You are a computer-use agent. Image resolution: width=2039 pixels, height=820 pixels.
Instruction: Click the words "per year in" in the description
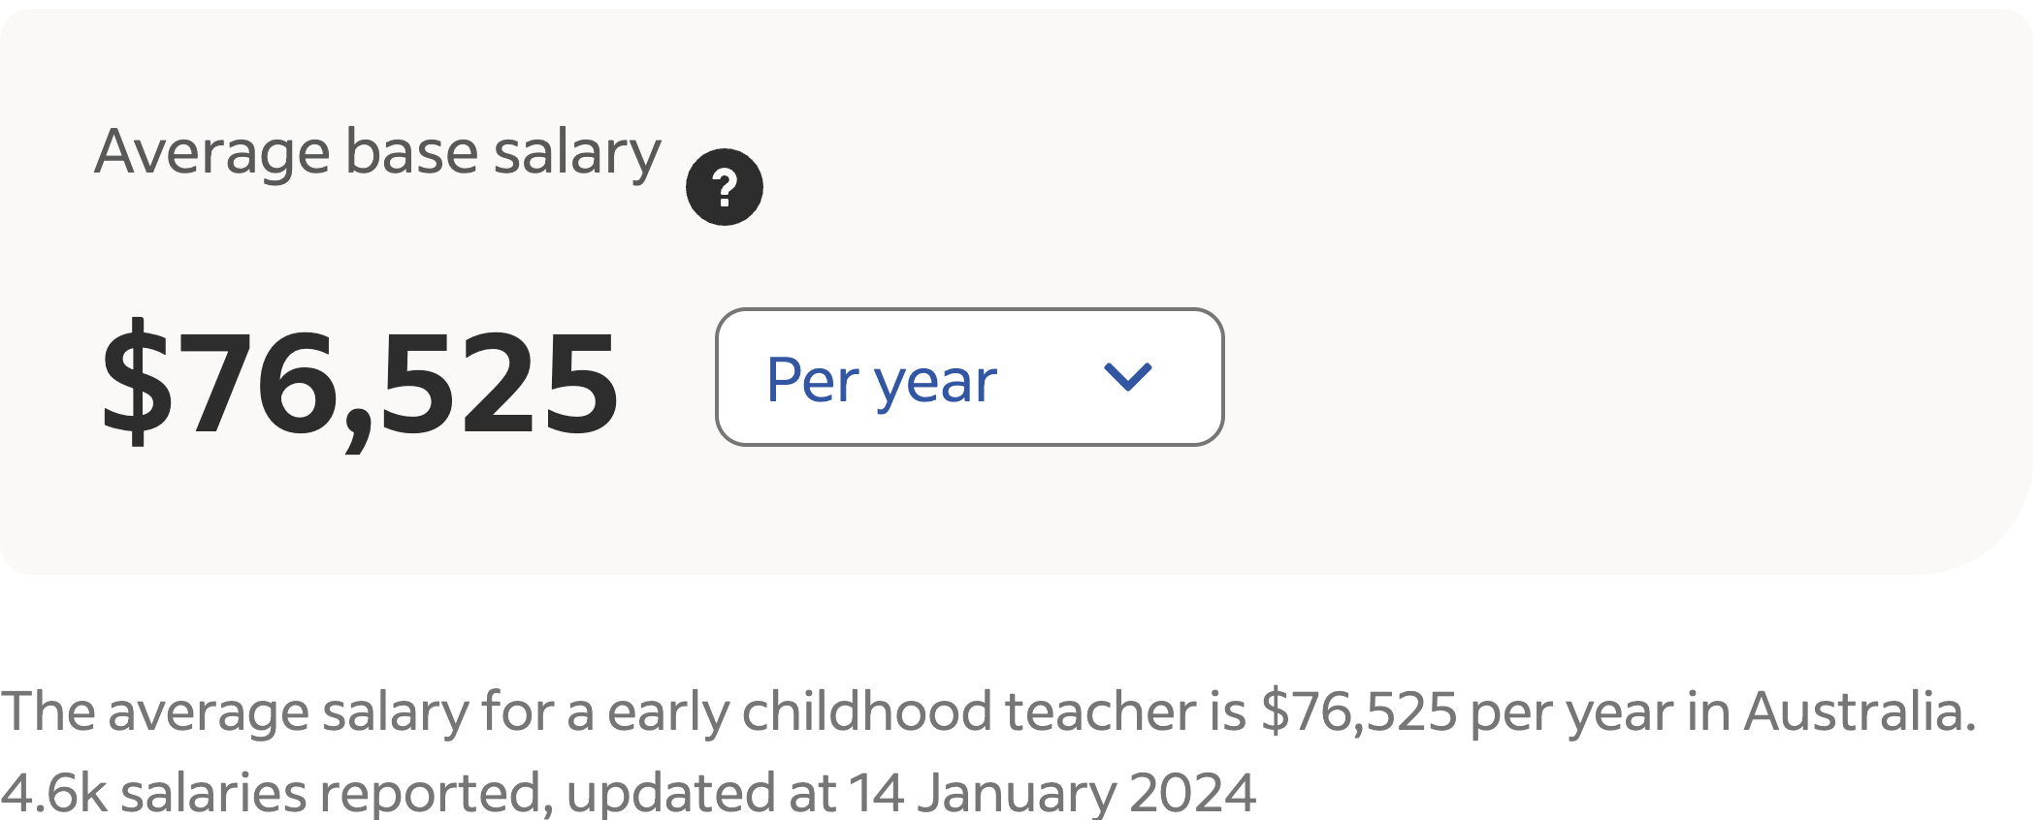tap(1600, 711)
